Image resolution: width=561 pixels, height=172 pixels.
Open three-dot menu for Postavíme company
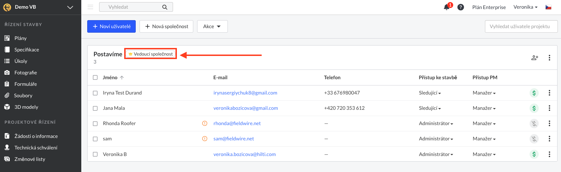549,58
